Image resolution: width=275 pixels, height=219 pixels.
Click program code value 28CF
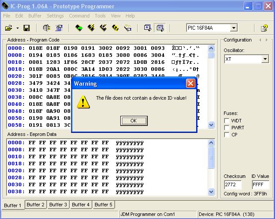(x=88, y=62)
